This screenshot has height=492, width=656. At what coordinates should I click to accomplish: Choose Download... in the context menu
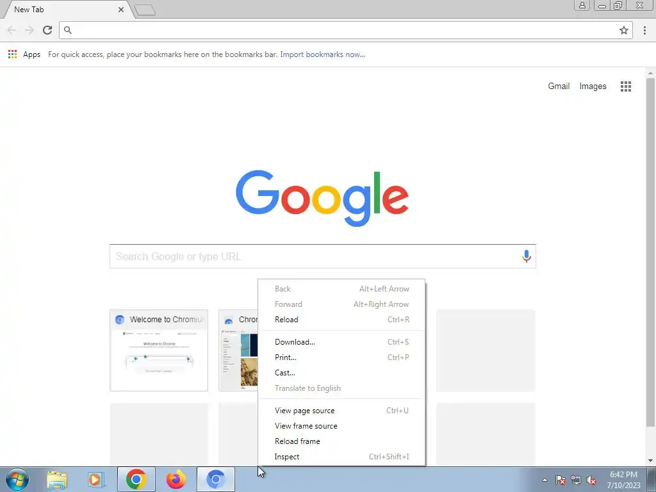click(x=341, y=342)
